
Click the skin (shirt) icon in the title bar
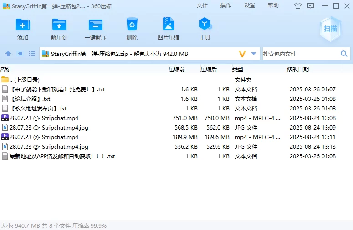coord(297,6)
